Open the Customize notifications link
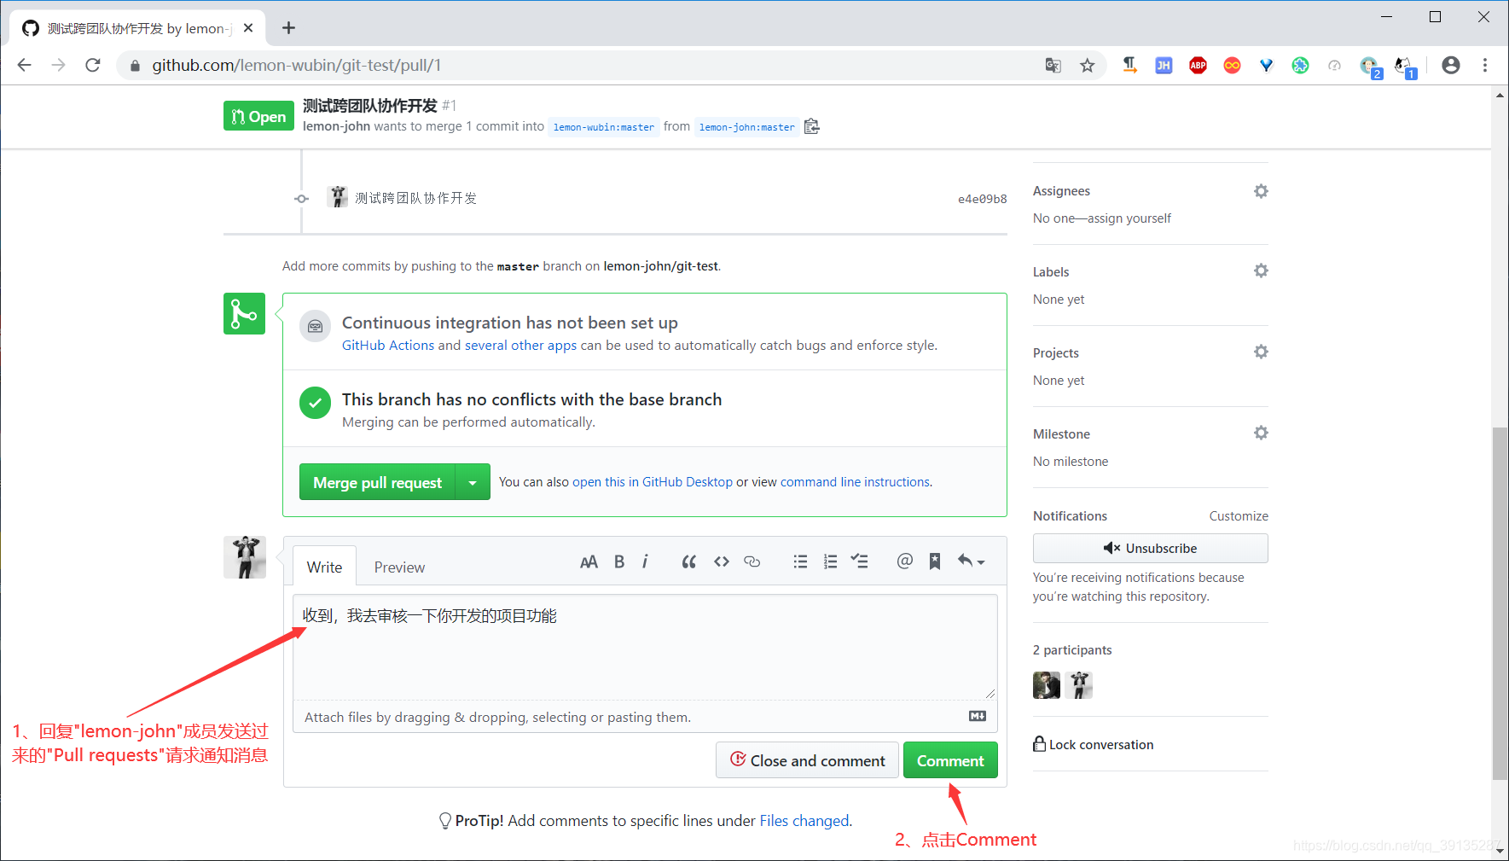This screenshot has width=1509, height=861. [1239, 515]
